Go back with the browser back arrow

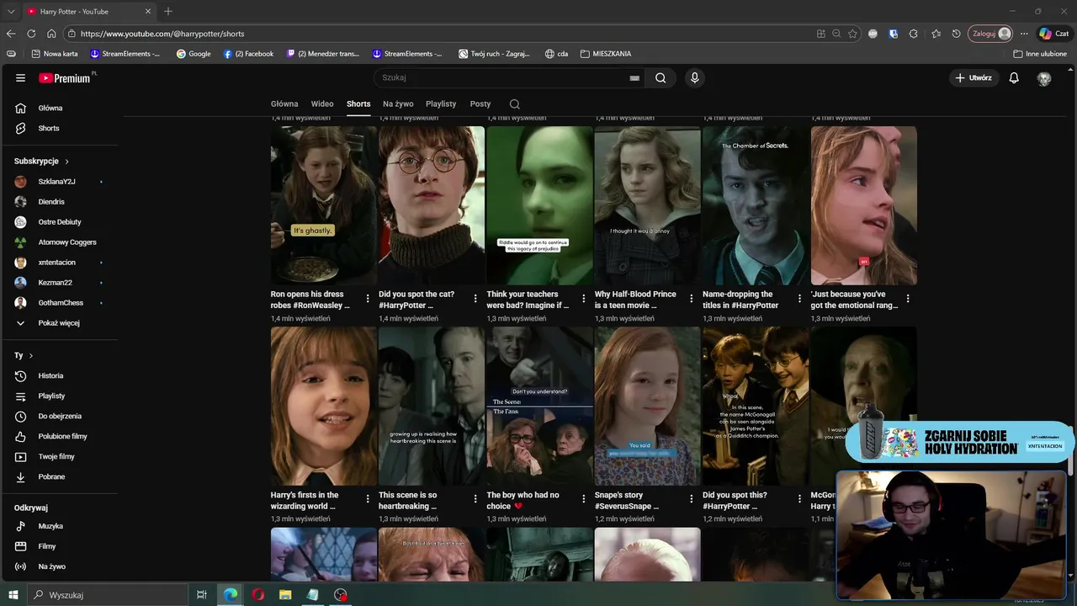[x=11, y=34]
